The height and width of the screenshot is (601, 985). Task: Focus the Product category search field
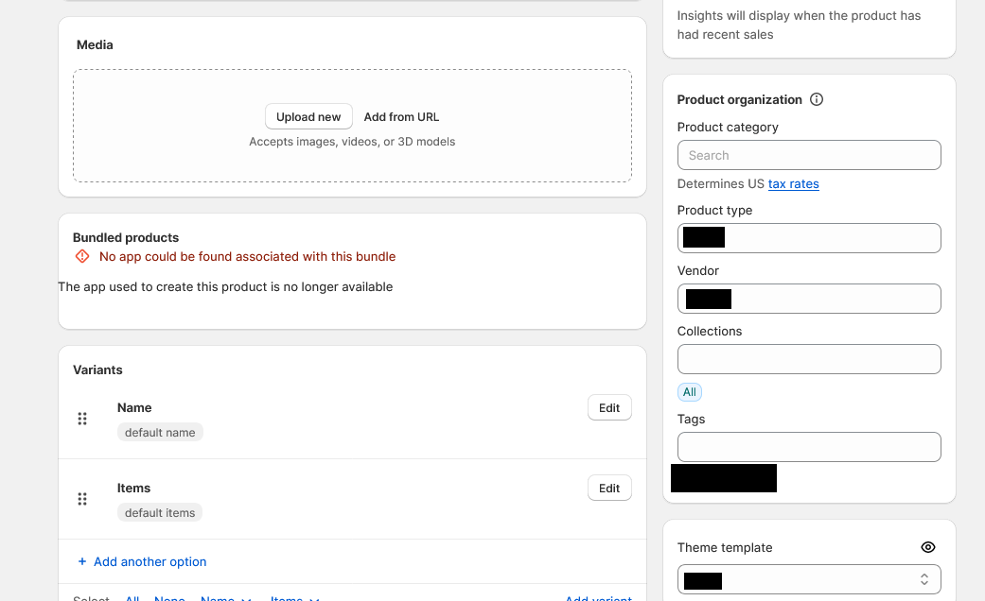pyautogui.click(x=809, y=155)
